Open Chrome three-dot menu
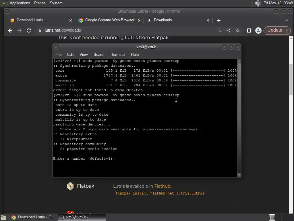The width and height of the screenshot is (294, 221). [287, 31]
